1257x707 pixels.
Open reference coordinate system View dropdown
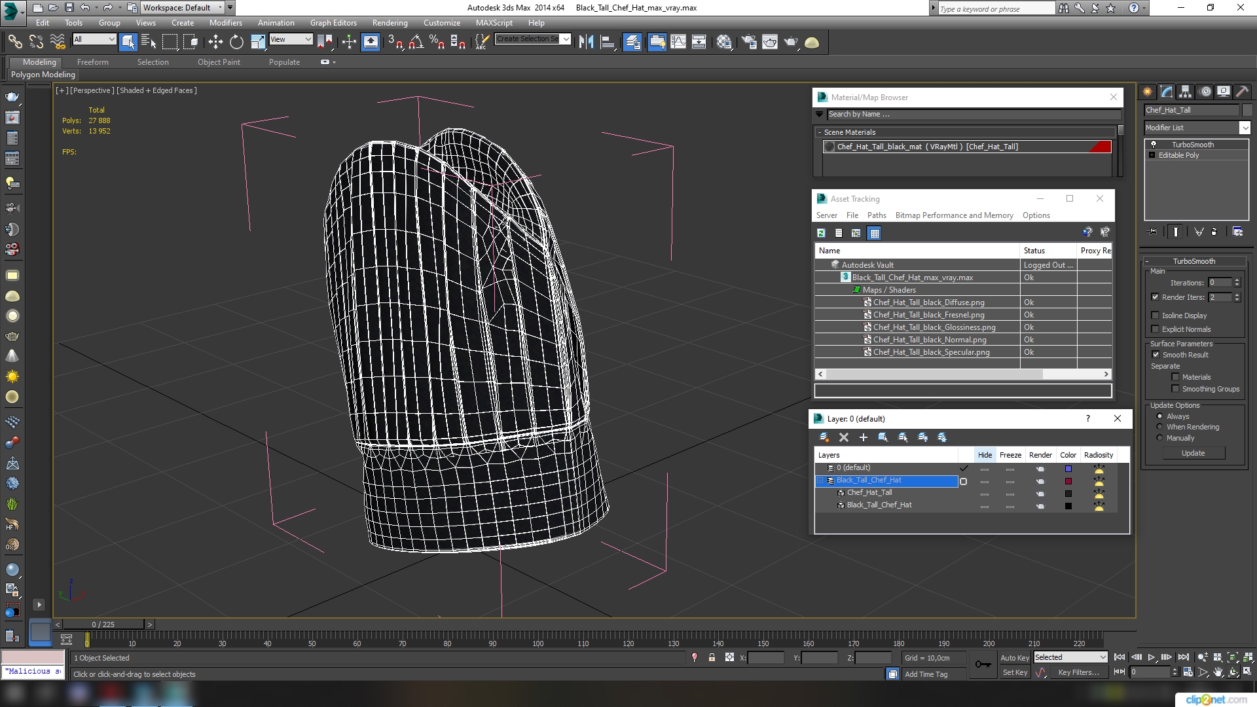coord(291,39)
